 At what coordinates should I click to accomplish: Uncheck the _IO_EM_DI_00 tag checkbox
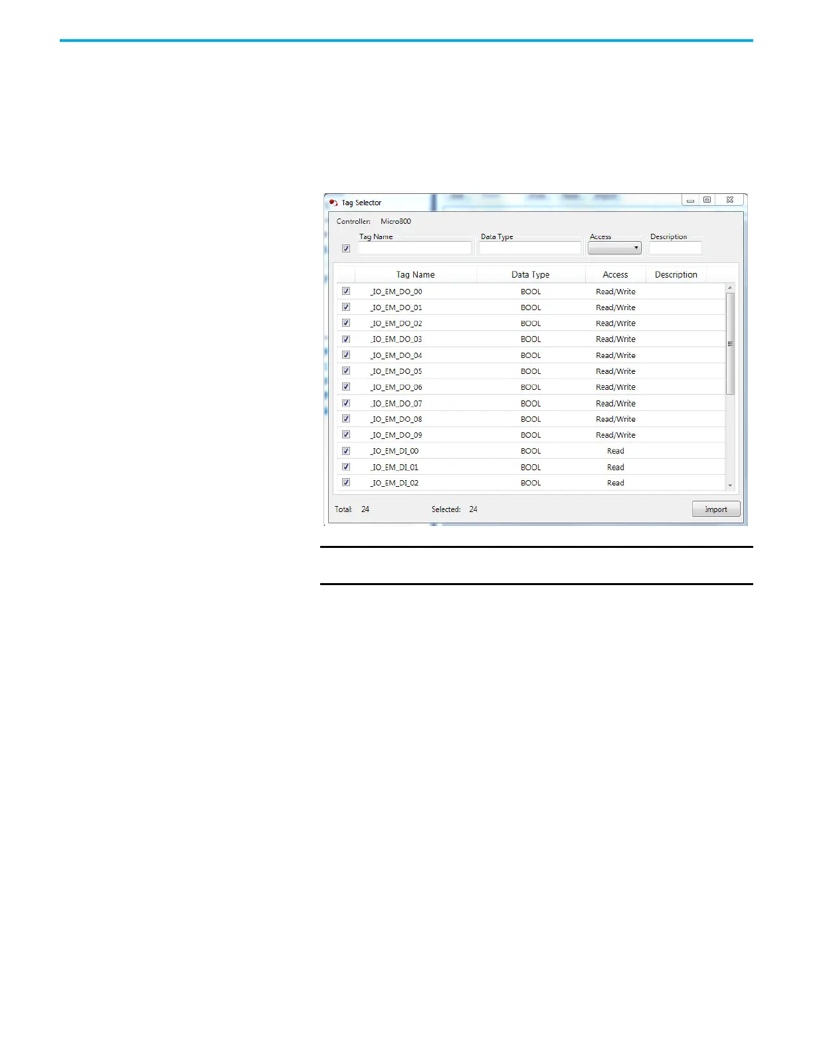tap(346, 451)
